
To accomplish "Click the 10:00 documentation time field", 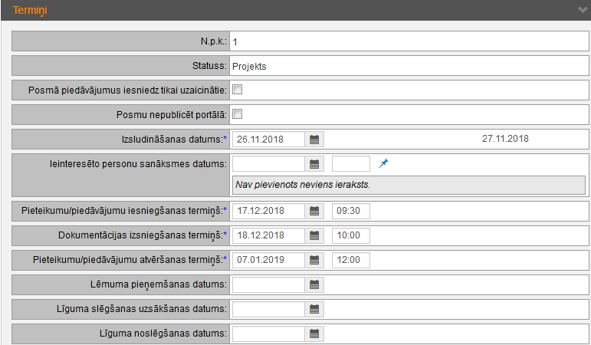I will point(351,235).
